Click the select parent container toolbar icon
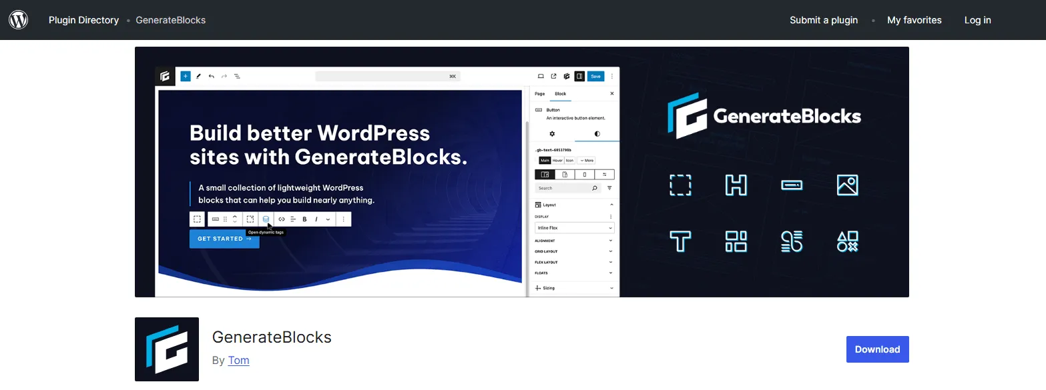Screen dimensions: 1046x390 [197, 219]
